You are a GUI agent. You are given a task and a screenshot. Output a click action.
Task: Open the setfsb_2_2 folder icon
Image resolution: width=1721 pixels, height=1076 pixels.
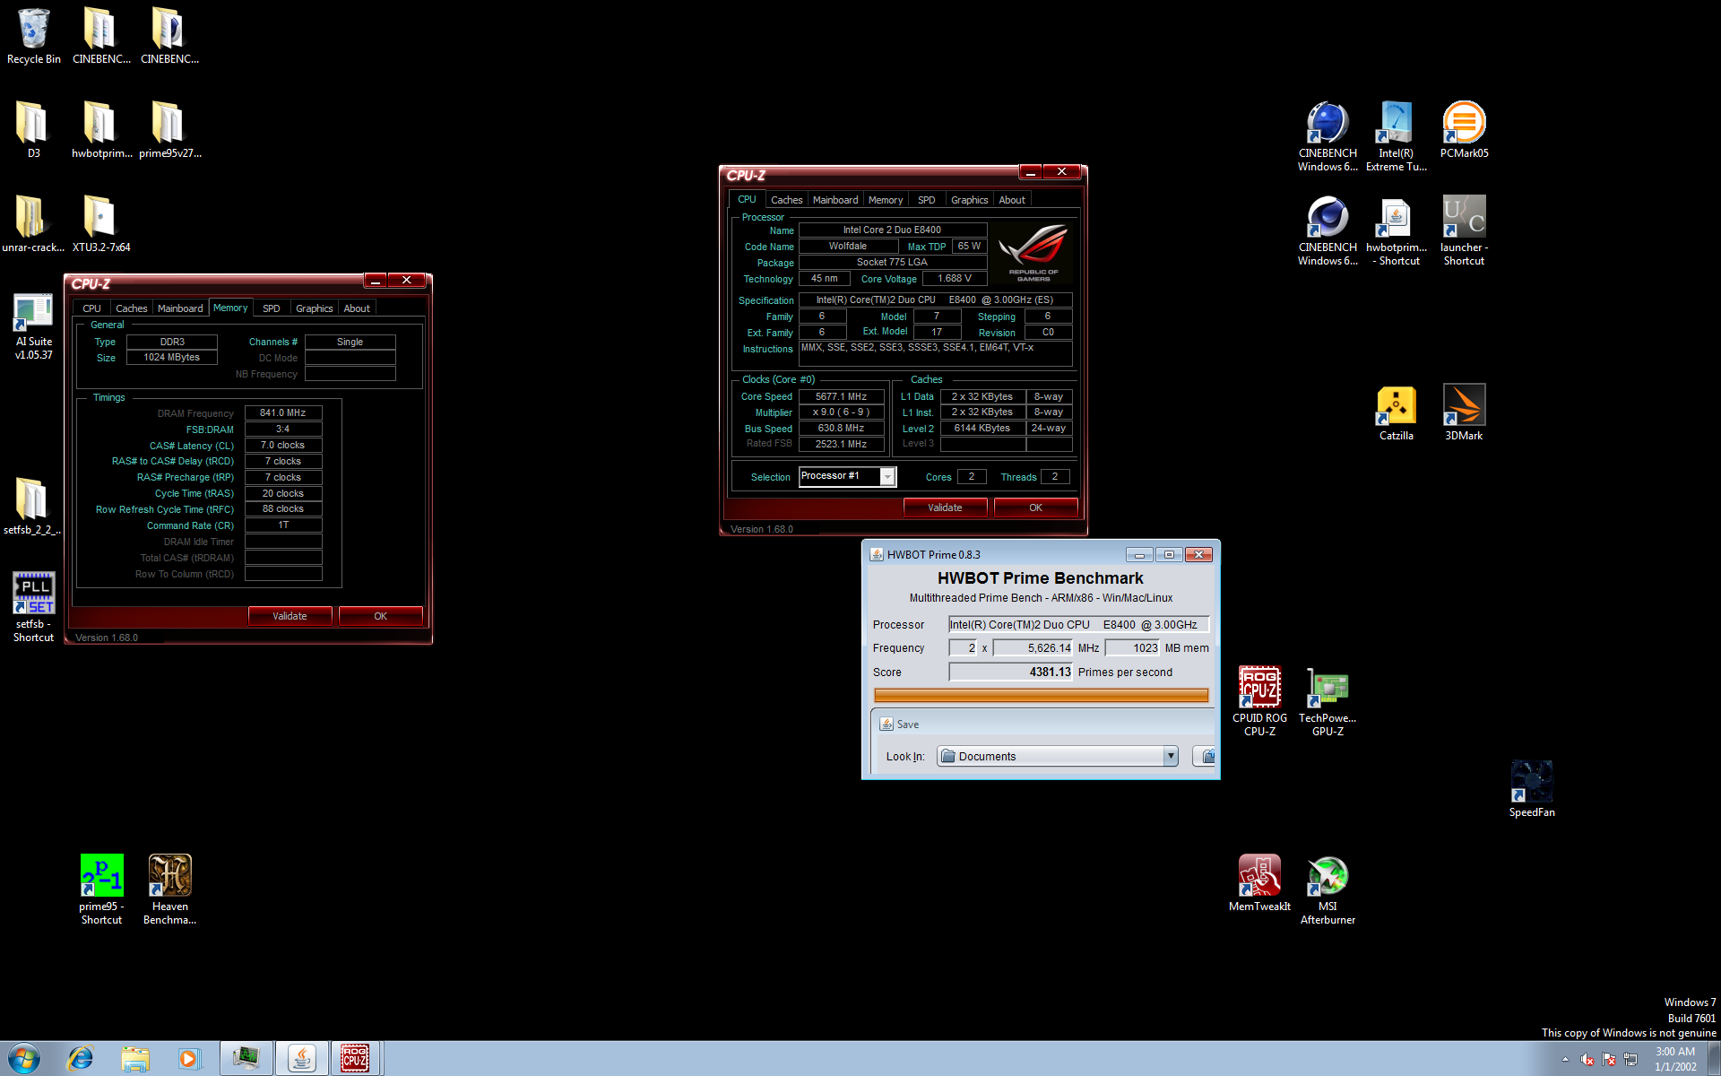coord(33,507)
